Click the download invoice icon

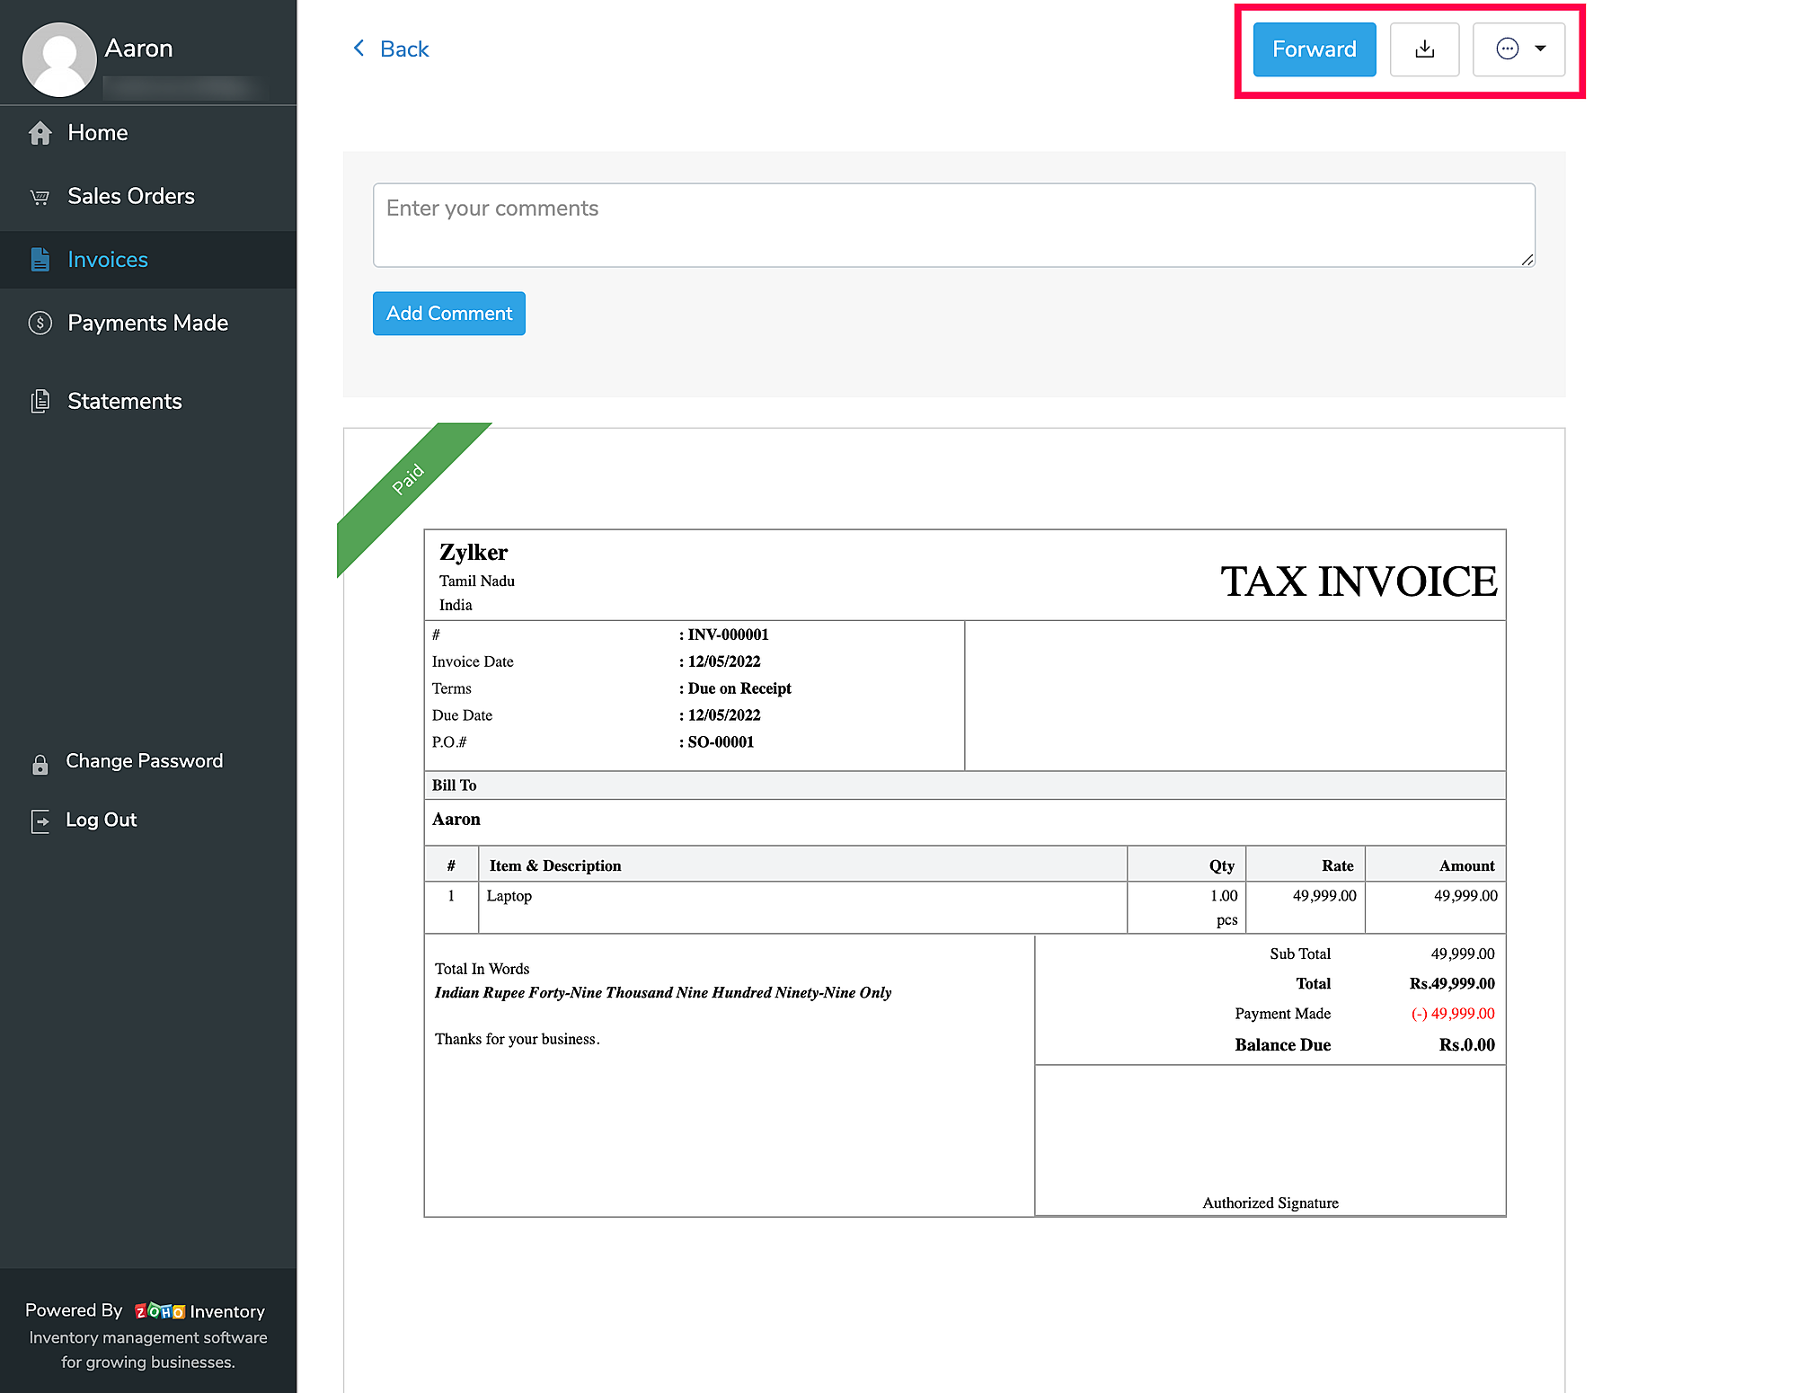pos(1424,49)
